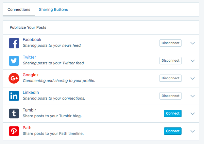
Task: Disconnect the Facebook account
Action: pyautogui.click(x=170, y=43)
